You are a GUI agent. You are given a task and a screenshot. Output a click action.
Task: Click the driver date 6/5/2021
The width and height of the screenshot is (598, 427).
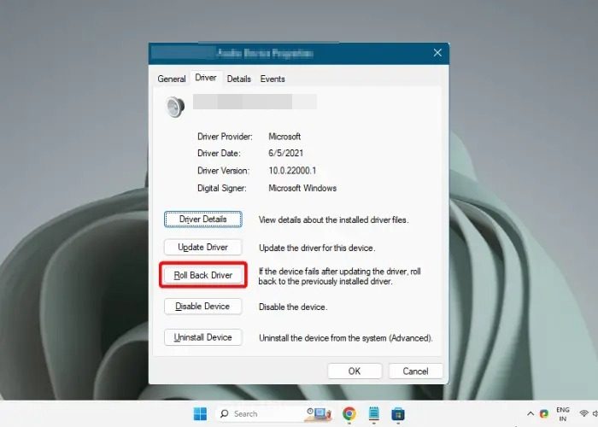(286, 153)
